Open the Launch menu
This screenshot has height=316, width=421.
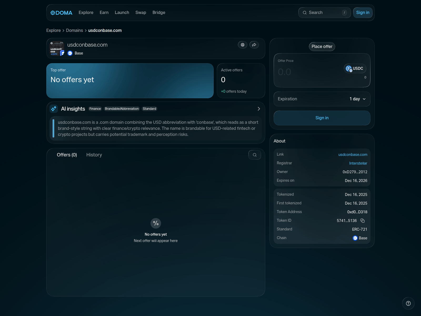pyautogui.click(x=122, y=13)
